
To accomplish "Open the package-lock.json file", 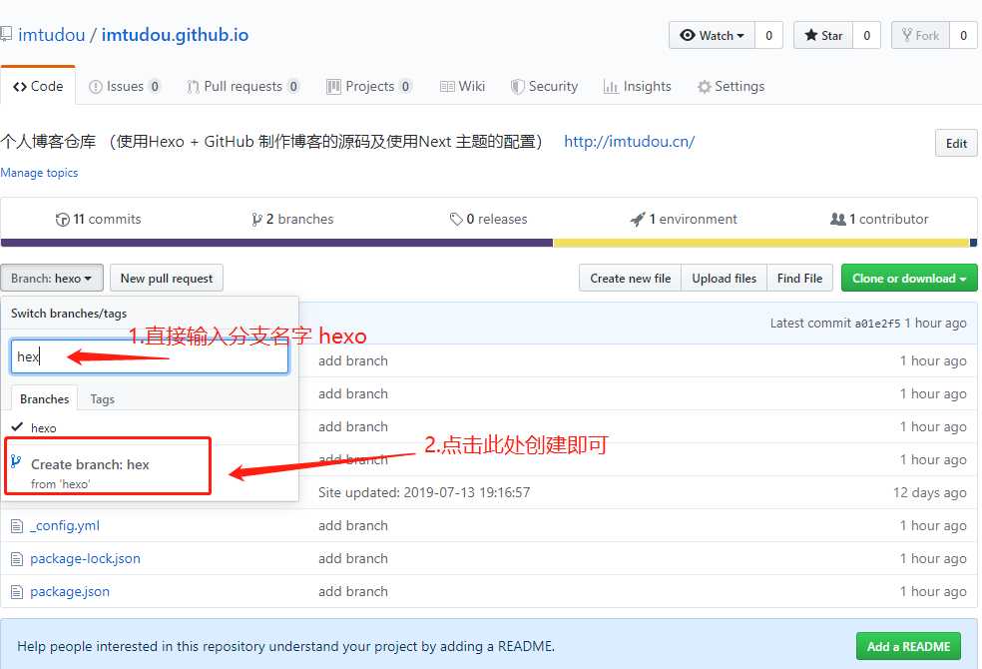I will click(85, 559).
